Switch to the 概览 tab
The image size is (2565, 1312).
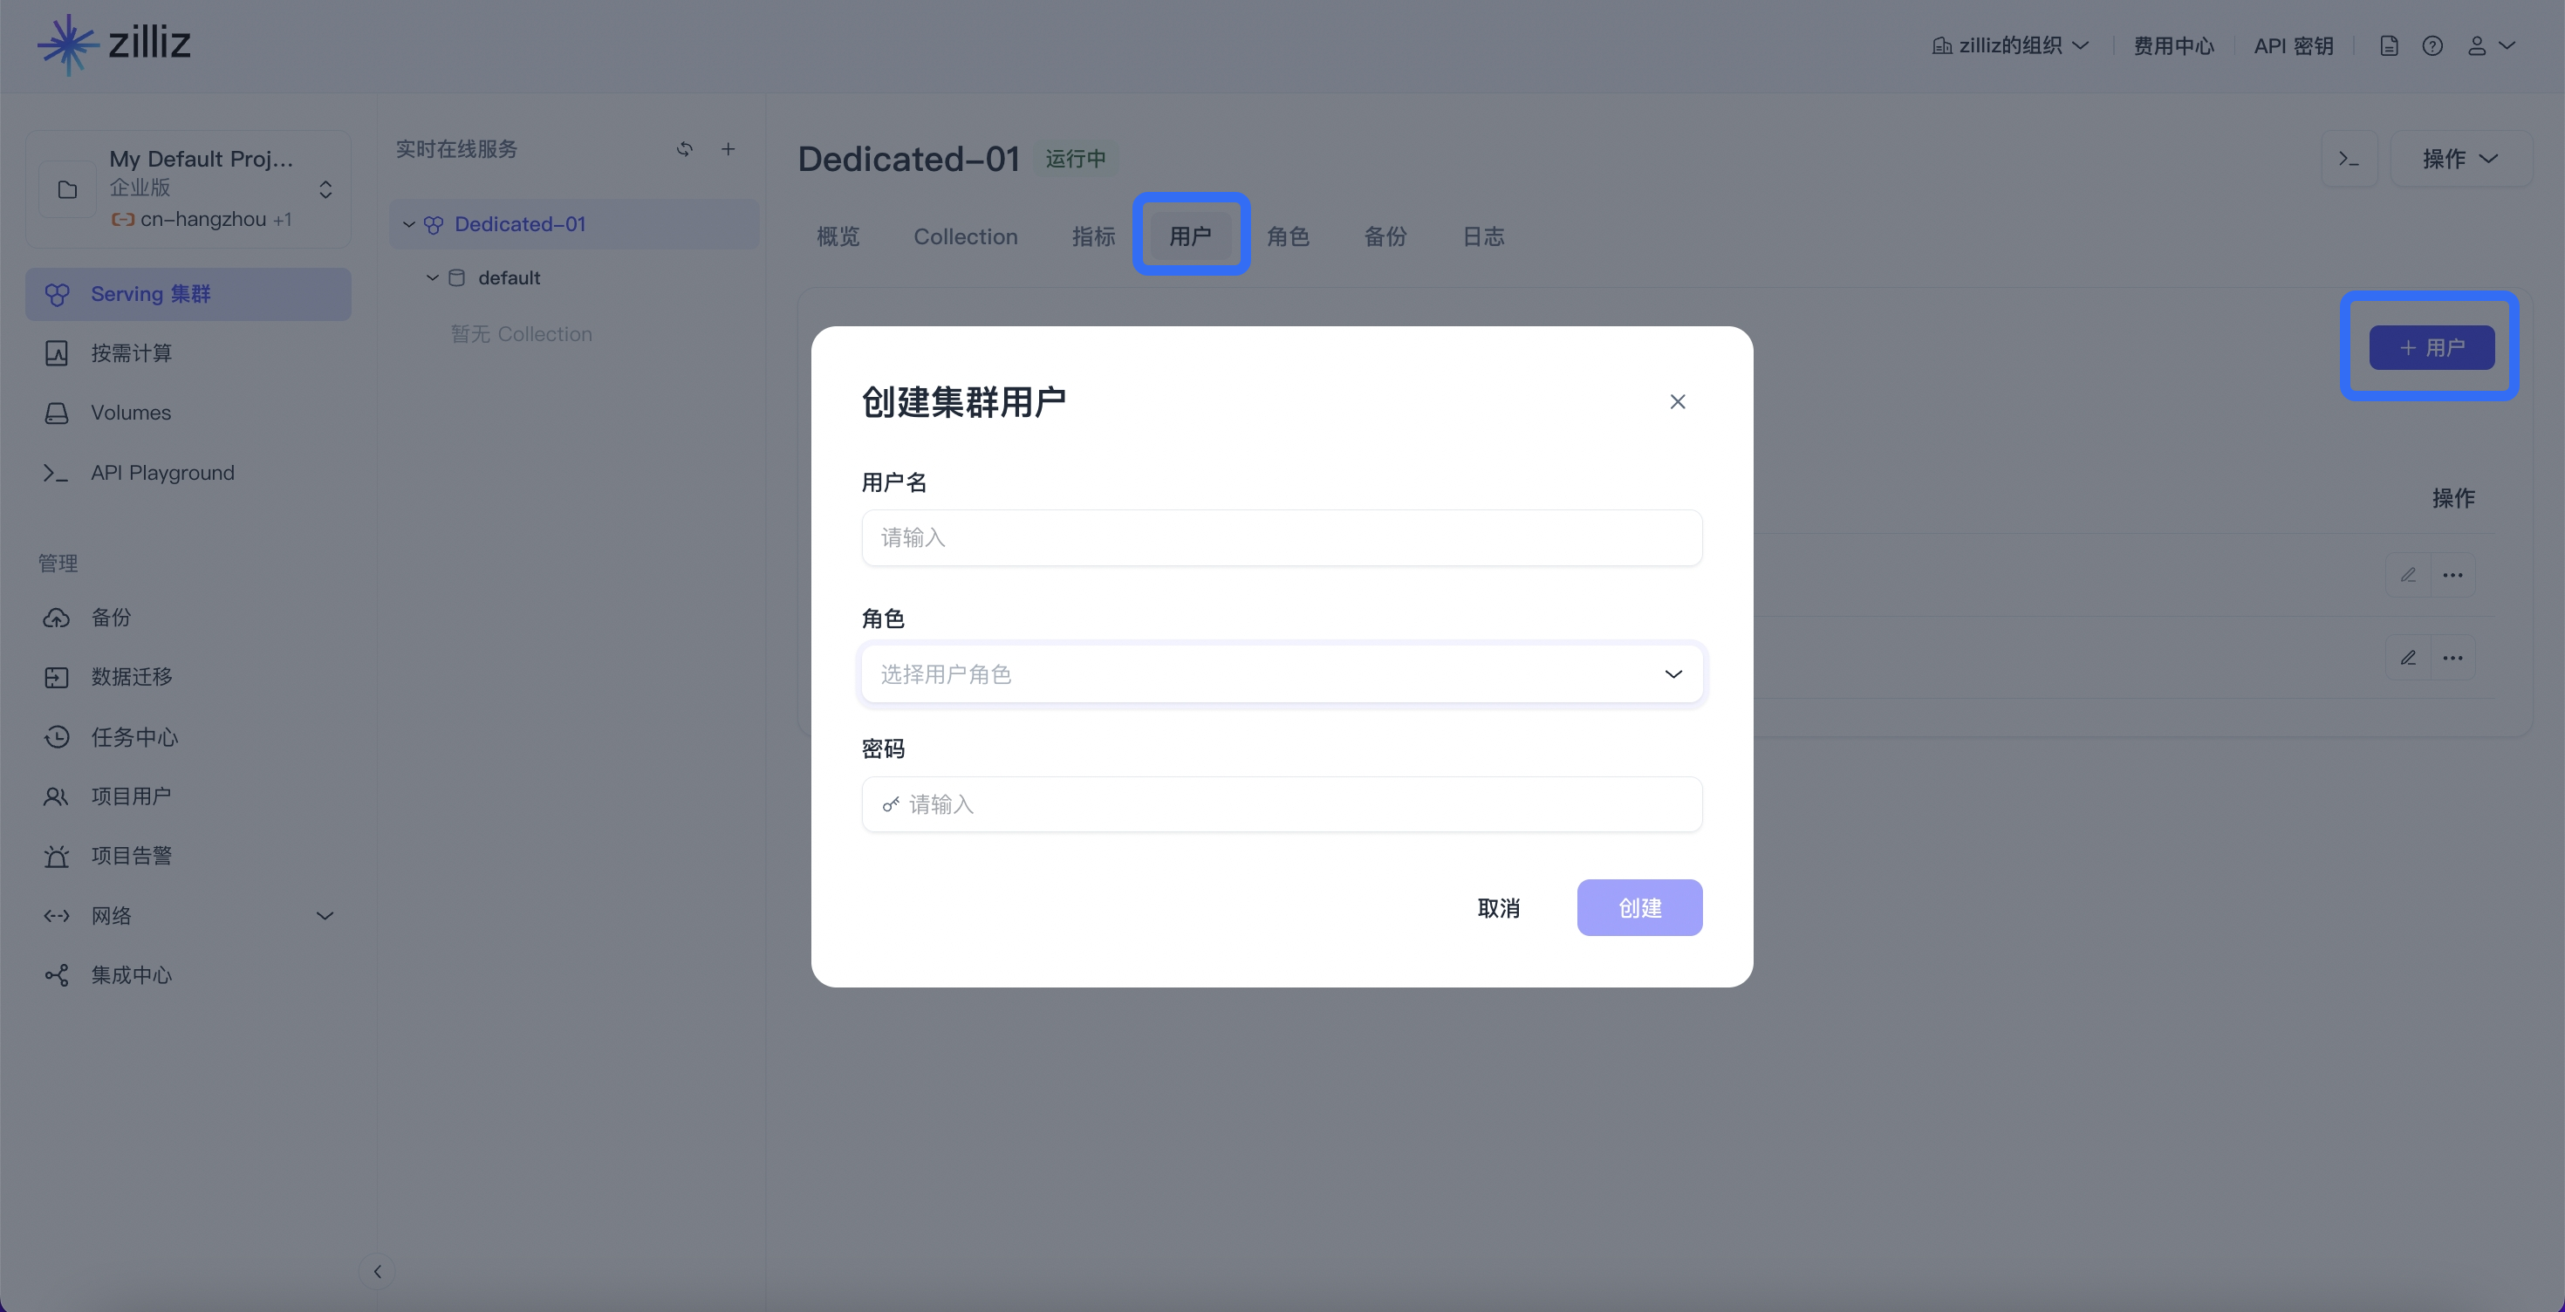click(x=838, y=237)
